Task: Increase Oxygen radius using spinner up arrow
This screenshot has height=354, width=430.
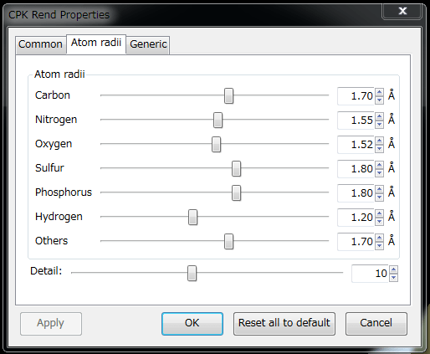Action: pyautogui.click(x=379, y=141)
